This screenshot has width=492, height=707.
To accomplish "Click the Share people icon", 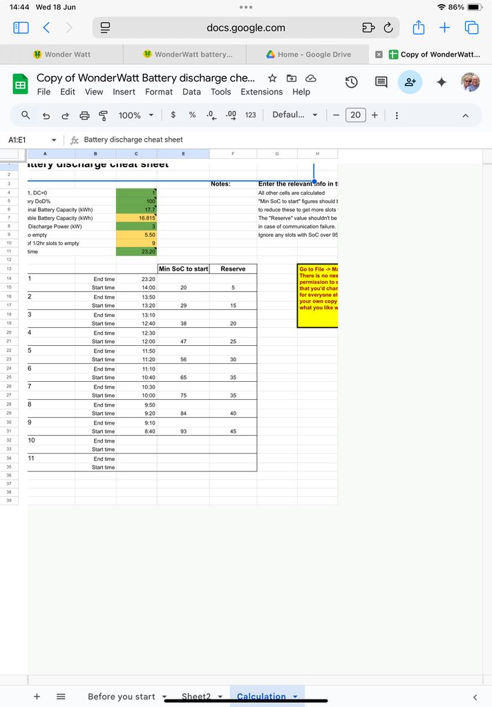I will pyautogui.click(x=410, y=82).
